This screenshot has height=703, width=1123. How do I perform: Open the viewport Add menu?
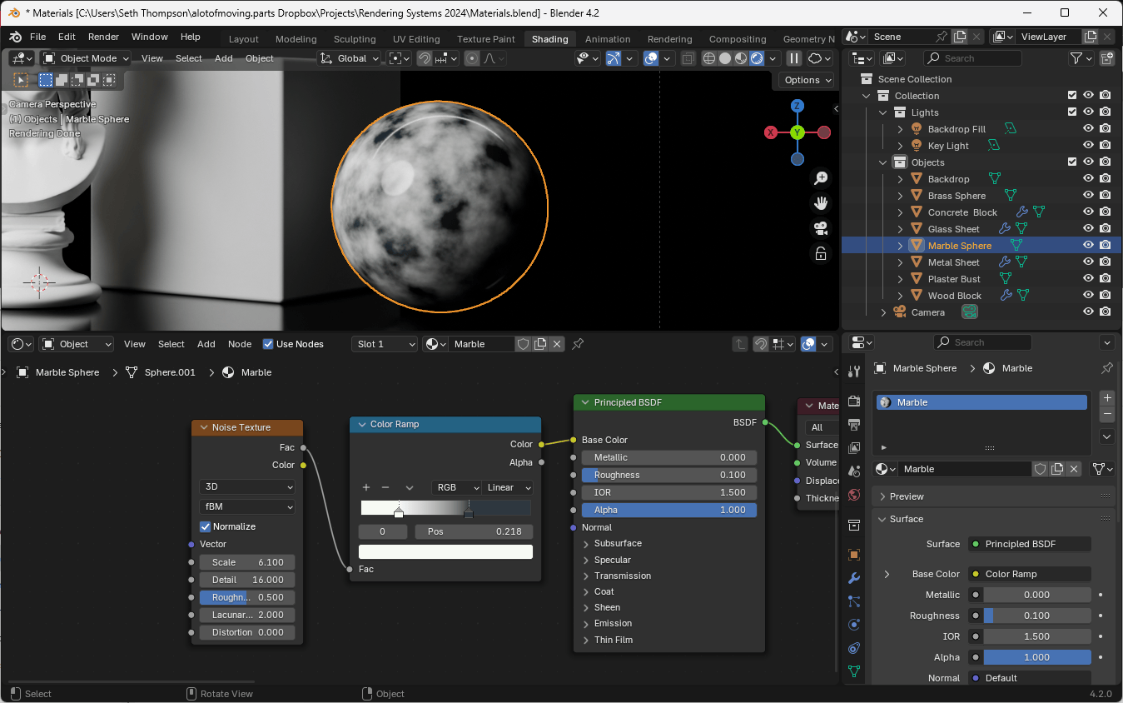[x=224, y=58]
